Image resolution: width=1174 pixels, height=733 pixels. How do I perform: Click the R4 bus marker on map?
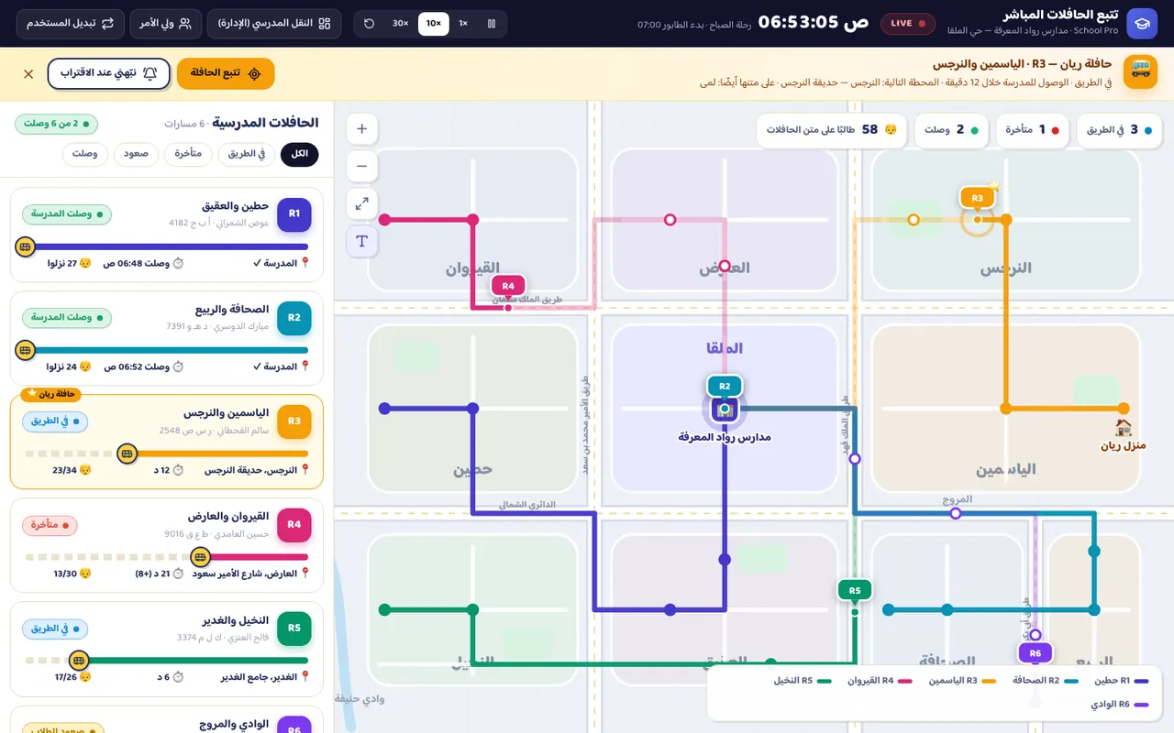click(x=508, y=286)
